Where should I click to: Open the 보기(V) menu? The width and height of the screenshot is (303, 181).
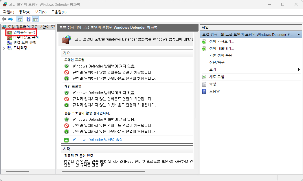pos(41,12)
